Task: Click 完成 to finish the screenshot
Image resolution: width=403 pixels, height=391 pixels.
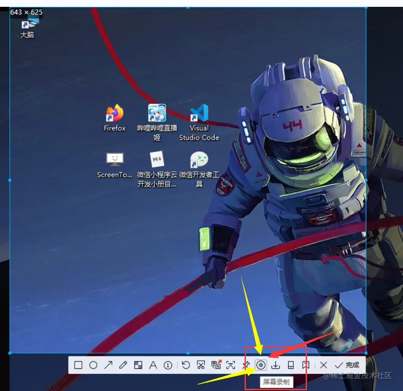Action: tap(347, 365)
